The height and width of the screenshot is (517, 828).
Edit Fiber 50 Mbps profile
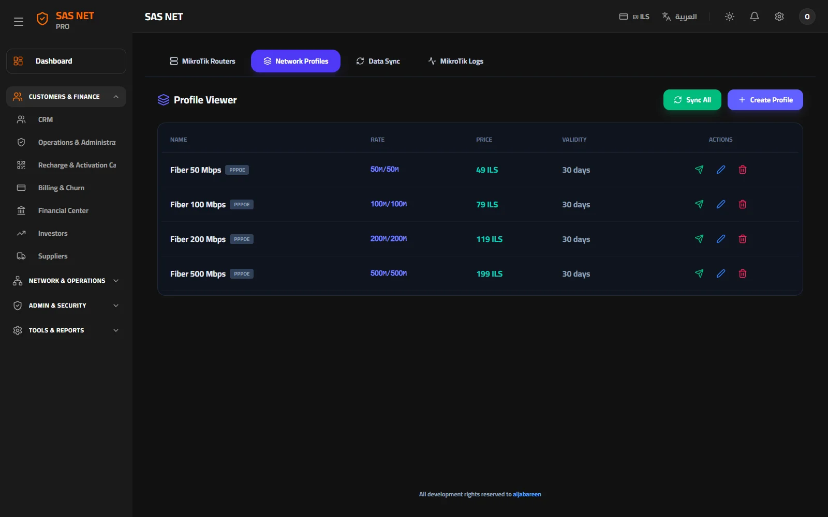721,170
